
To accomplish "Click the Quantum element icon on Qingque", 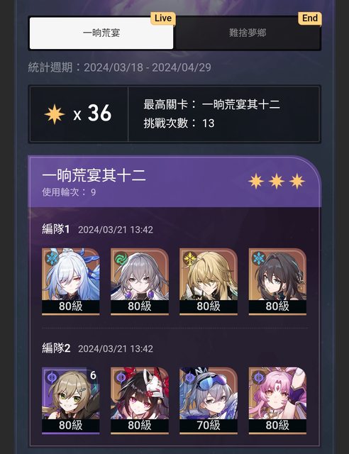I will pyautogui.click(x=52, y=377).
